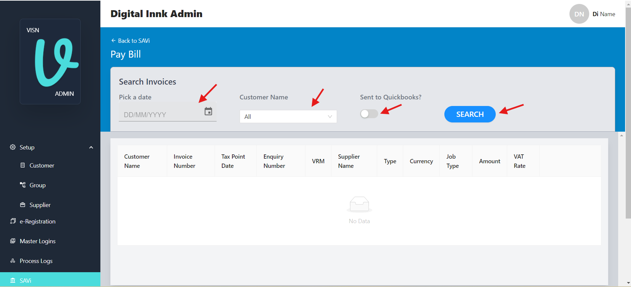Enable the Sent to Quickbooks toggle

click(x=369, y=114)
